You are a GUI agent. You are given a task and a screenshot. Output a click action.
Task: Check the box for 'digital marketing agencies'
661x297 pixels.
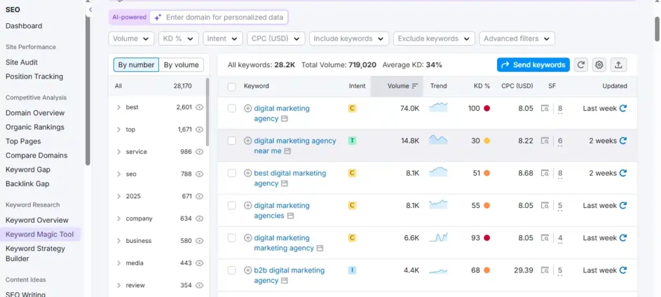[232, 205]
